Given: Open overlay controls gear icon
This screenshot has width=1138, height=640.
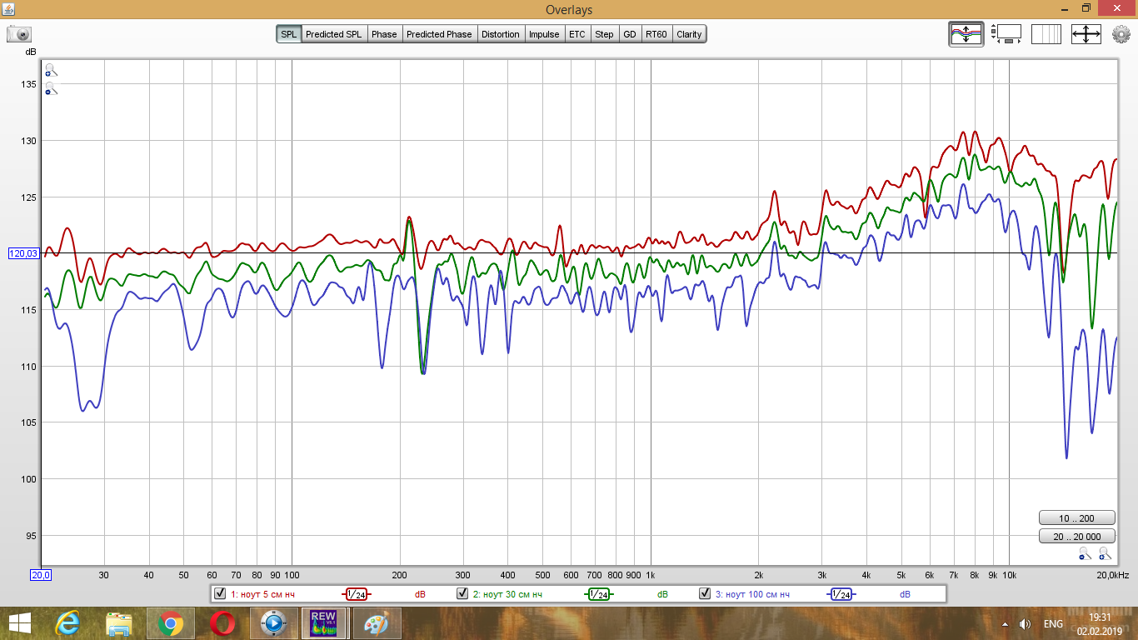Looking at the screenshot, I should [x=1121, y=34].
